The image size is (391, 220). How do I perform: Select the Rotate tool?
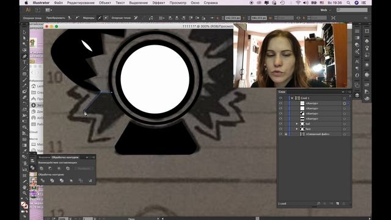[x=24, y=103]
